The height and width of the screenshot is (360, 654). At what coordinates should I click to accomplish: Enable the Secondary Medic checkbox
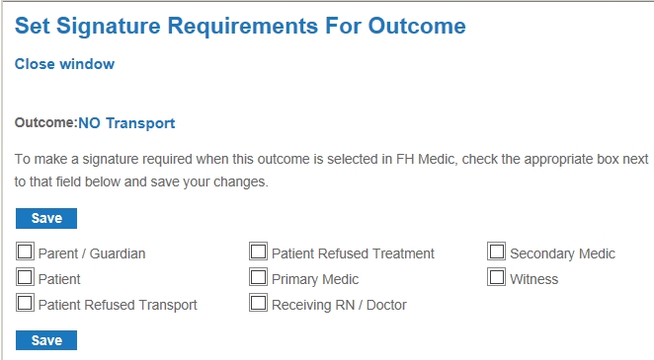(496, 252)
